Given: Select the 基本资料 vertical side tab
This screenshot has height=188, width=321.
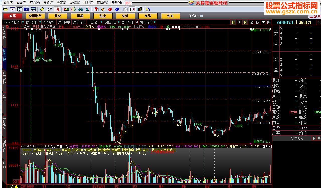Looking at the screenshot, I should point(4,81).
